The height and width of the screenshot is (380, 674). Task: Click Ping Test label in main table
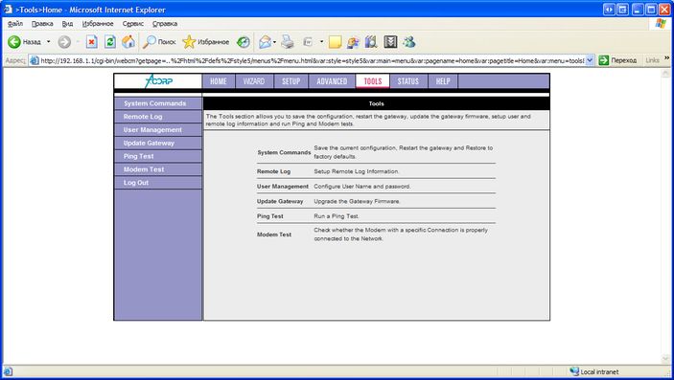coord(270,216)
